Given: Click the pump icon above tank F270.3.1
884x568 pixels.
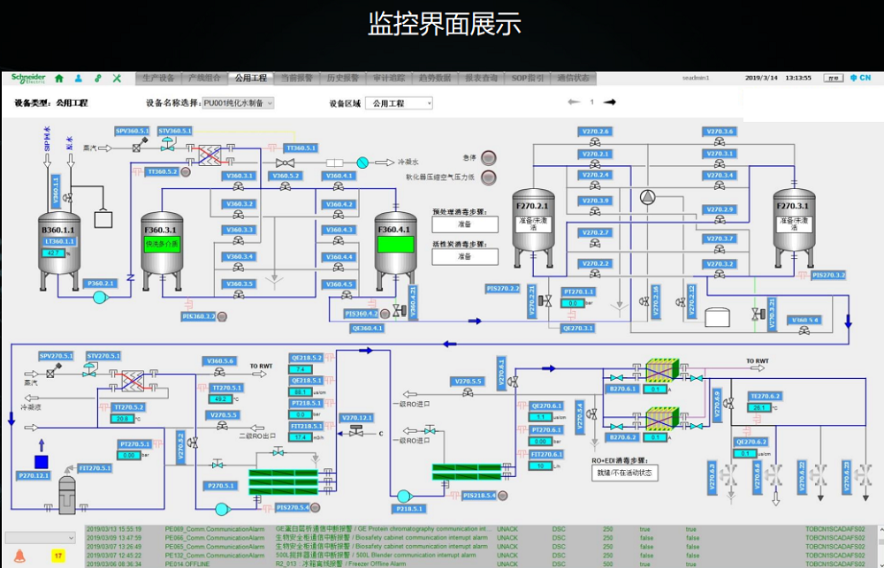Looking at the screenshot, I should tap(647, 198).
